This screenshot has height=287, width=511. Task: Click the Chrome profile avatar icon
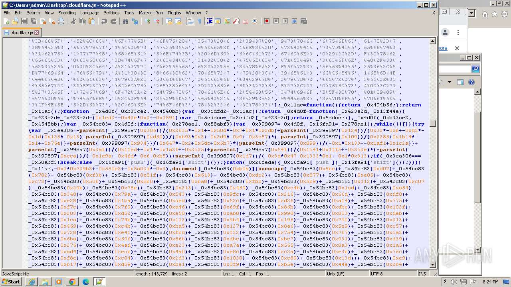[x=445, y=33]
